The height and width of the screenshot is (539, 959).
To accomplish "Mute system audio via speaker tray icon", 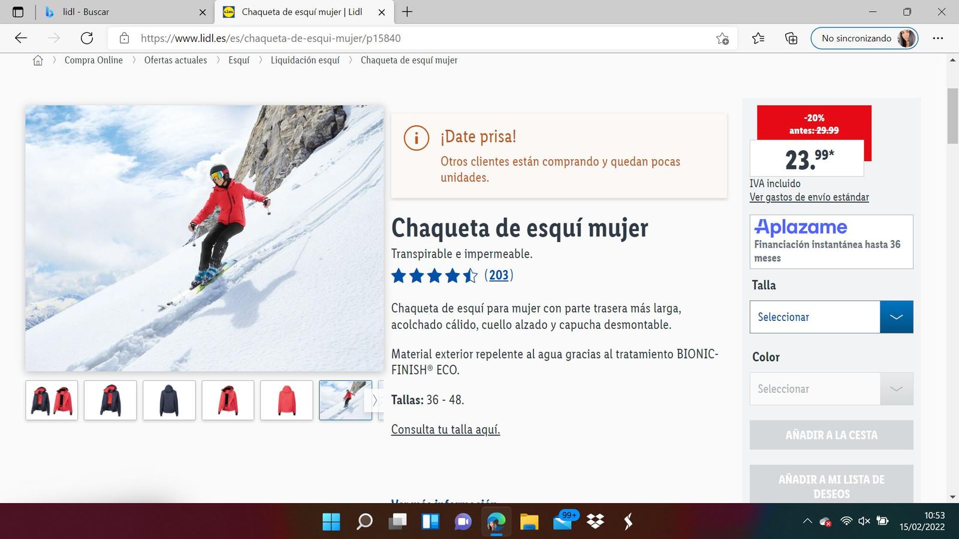I will coord(864,522).
